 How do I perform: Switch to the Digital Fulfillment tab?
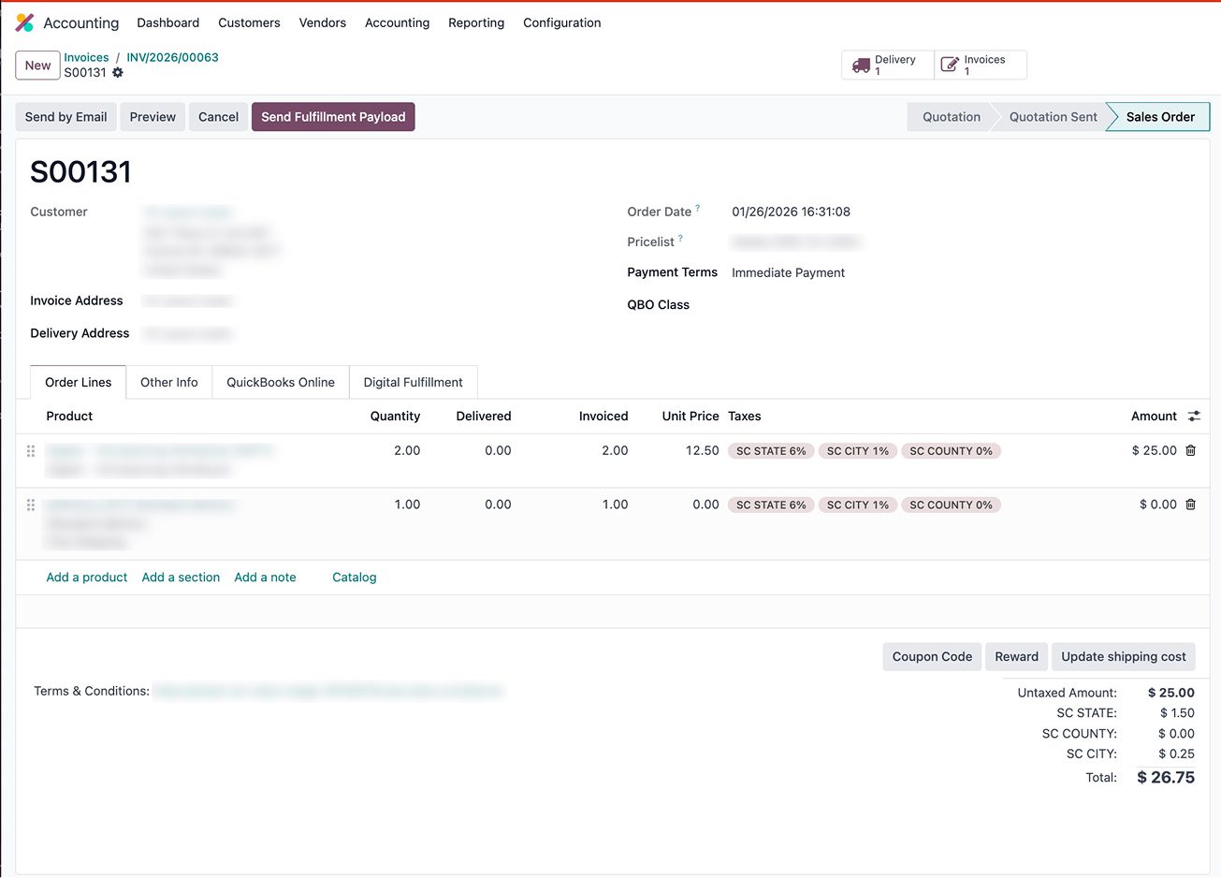pyautogui.click(x=413, y=383)
